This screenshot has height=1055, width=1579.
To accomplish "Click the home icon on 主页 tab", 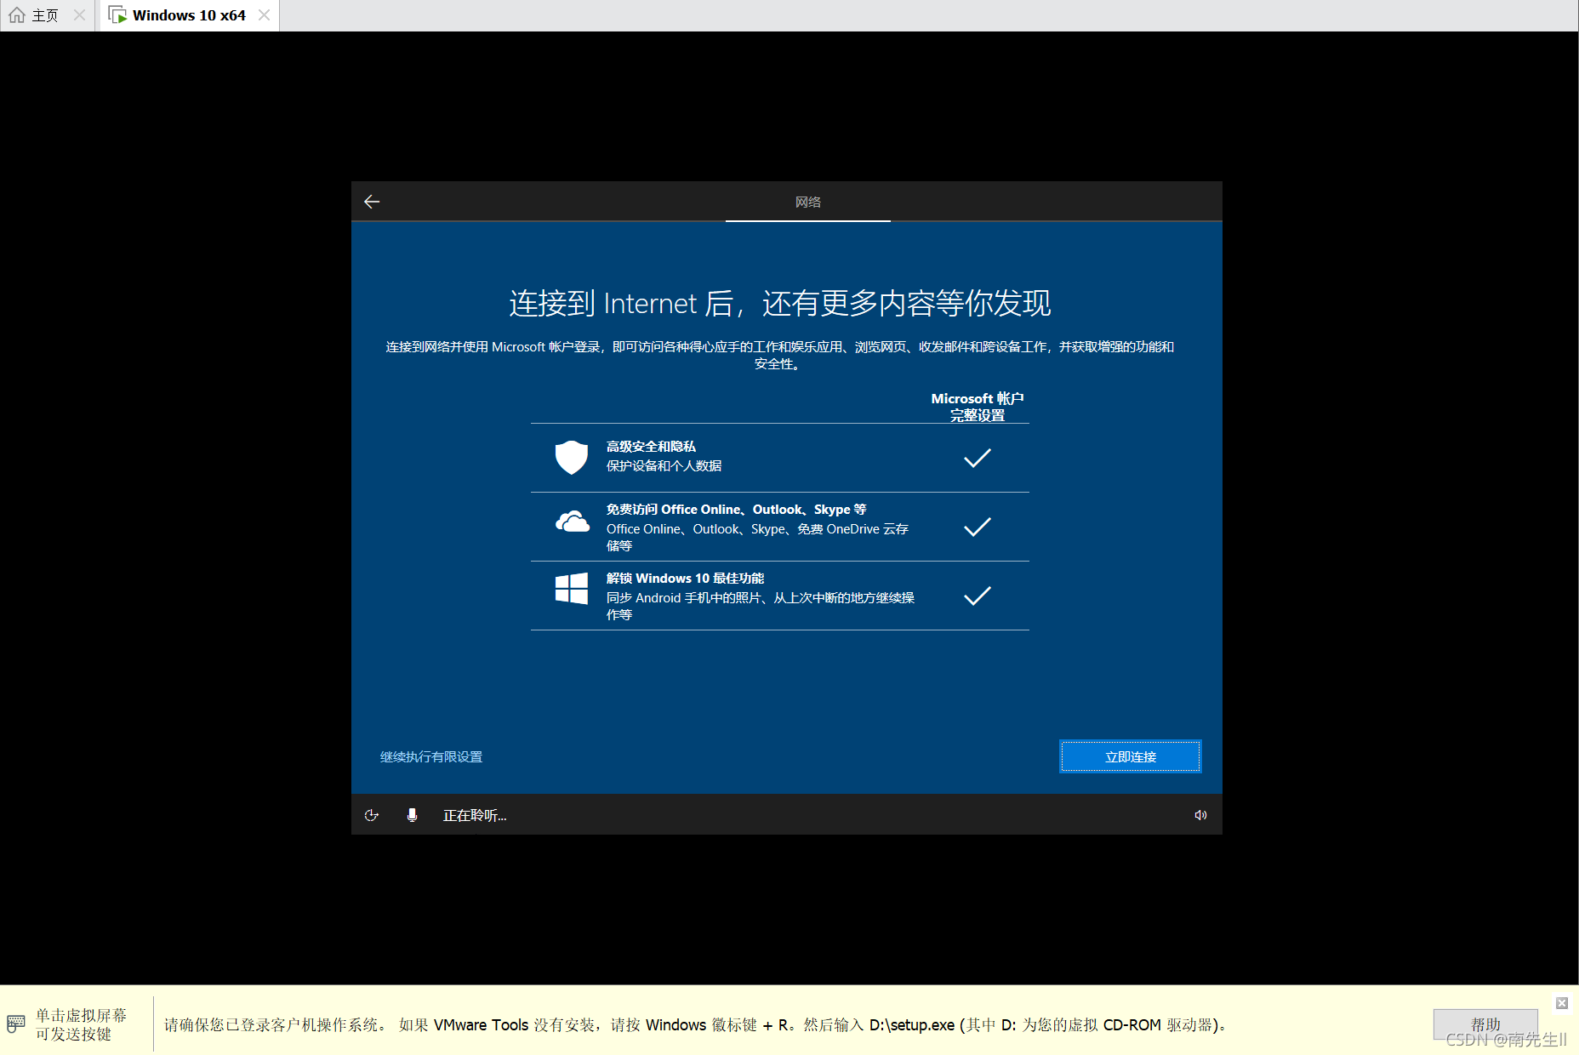I will pyautogui.click(x=16, y=15).
